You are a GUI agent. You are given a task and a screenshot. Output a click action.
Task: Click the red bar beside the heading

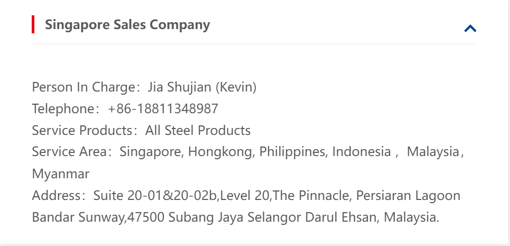point(33,25)
